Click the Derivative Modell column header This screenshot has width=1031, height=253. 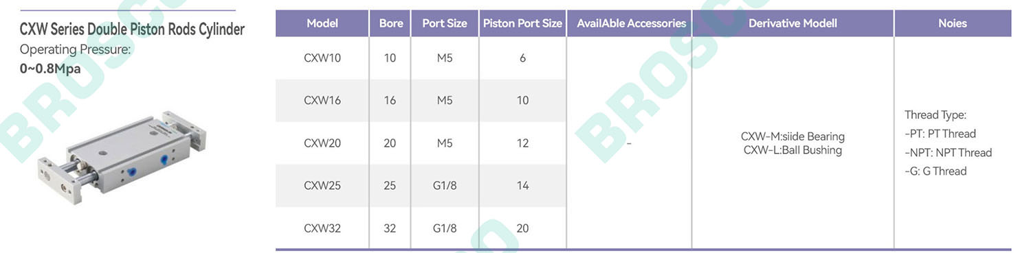[x=792, y=23]
